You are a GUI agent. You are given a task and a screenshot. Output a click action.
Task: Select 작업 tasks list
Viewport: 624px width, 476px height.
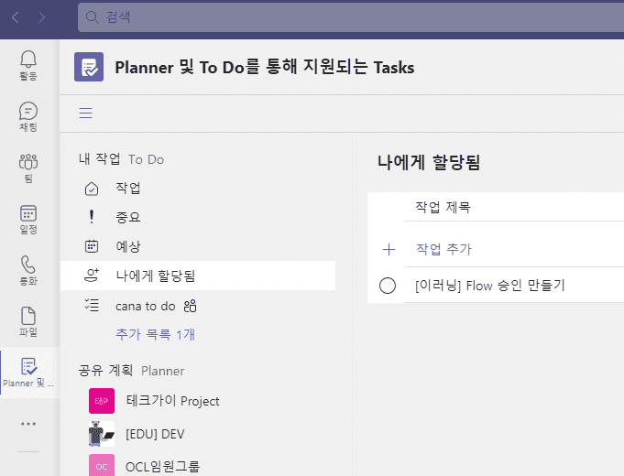point(198,188)
